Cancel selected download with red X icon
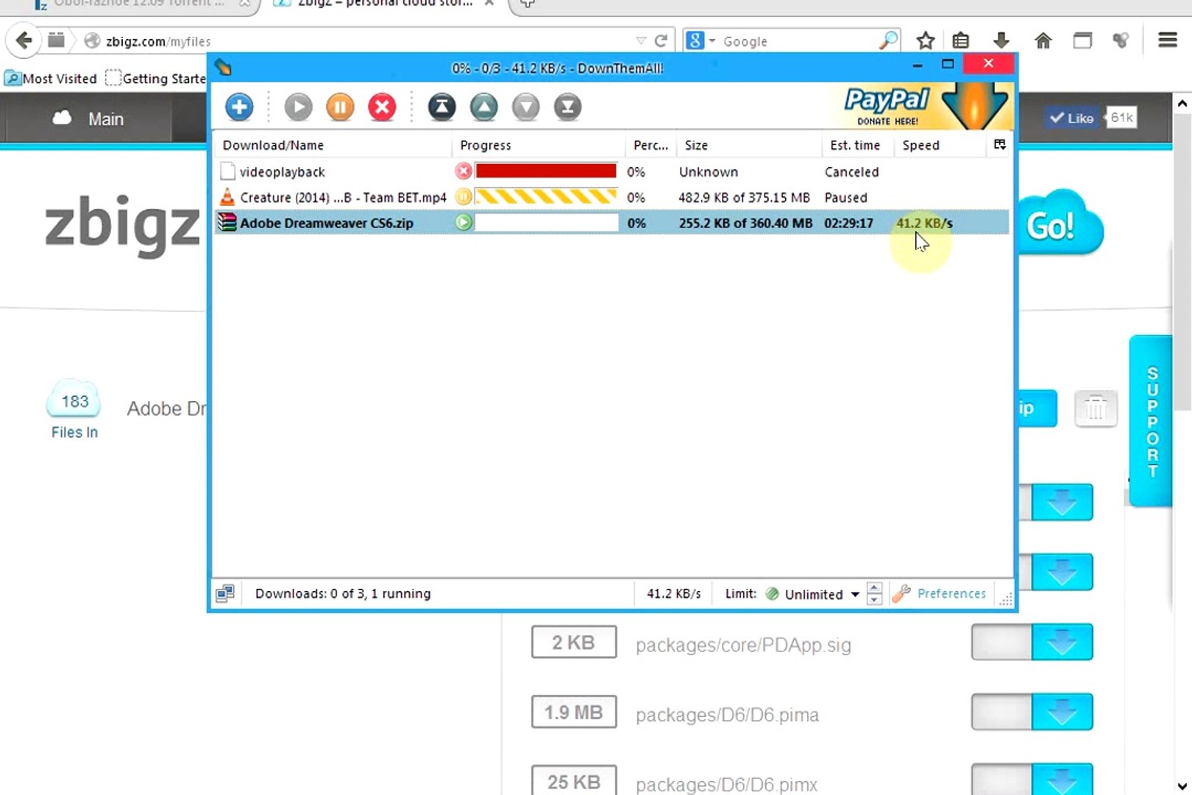 tap(382, 107)
